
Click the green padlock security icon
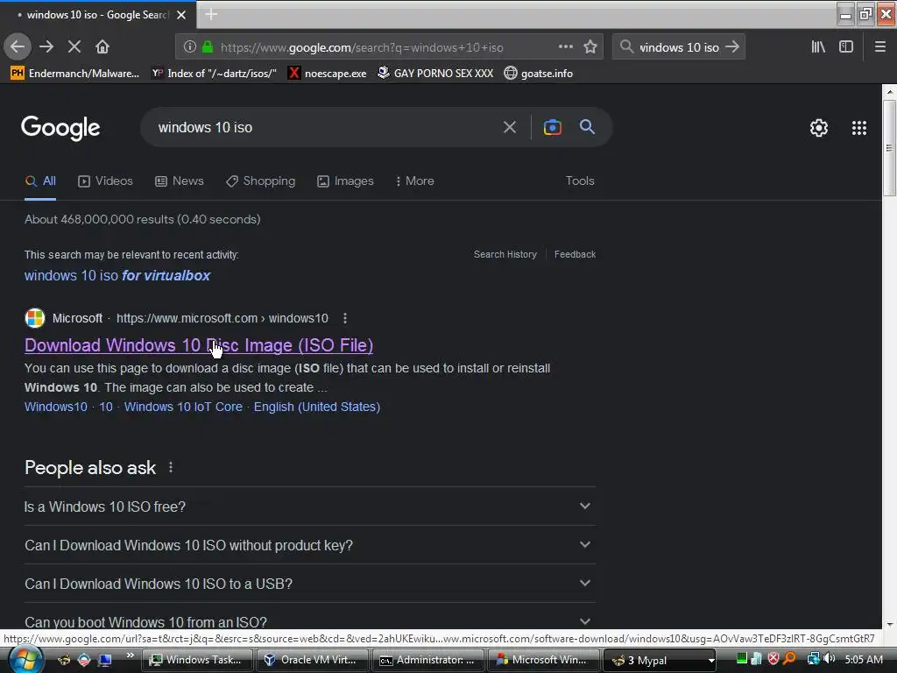click(x=208, y=47)
